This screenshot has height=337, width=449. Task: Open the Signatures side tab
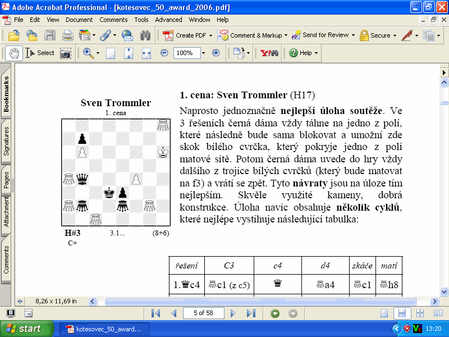coord(6,142)
